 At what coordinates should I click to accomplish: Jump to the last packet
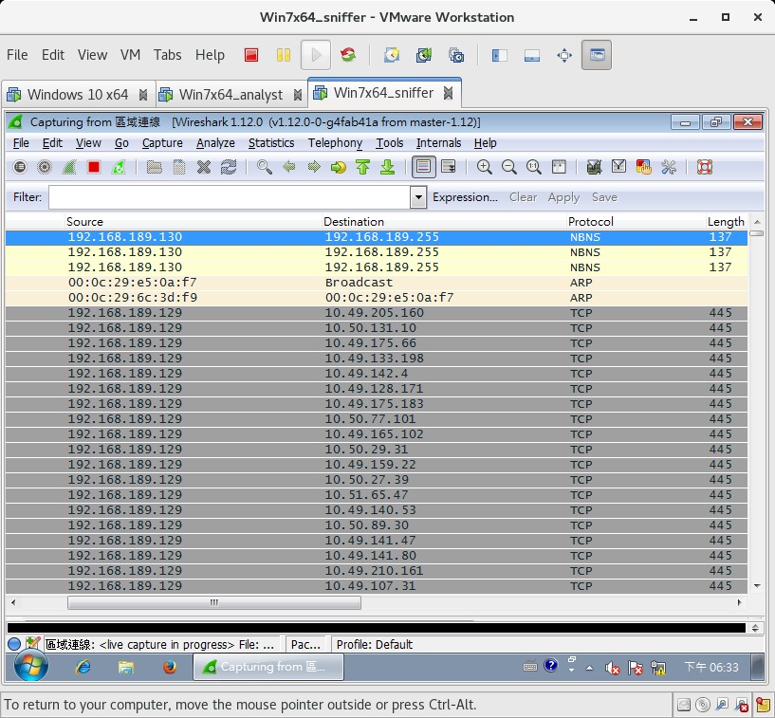pyautogui.click(x=388, y=167)
